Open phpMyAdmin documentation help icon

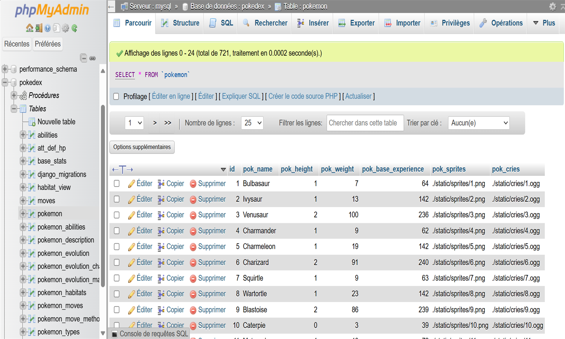click(47, 28)
